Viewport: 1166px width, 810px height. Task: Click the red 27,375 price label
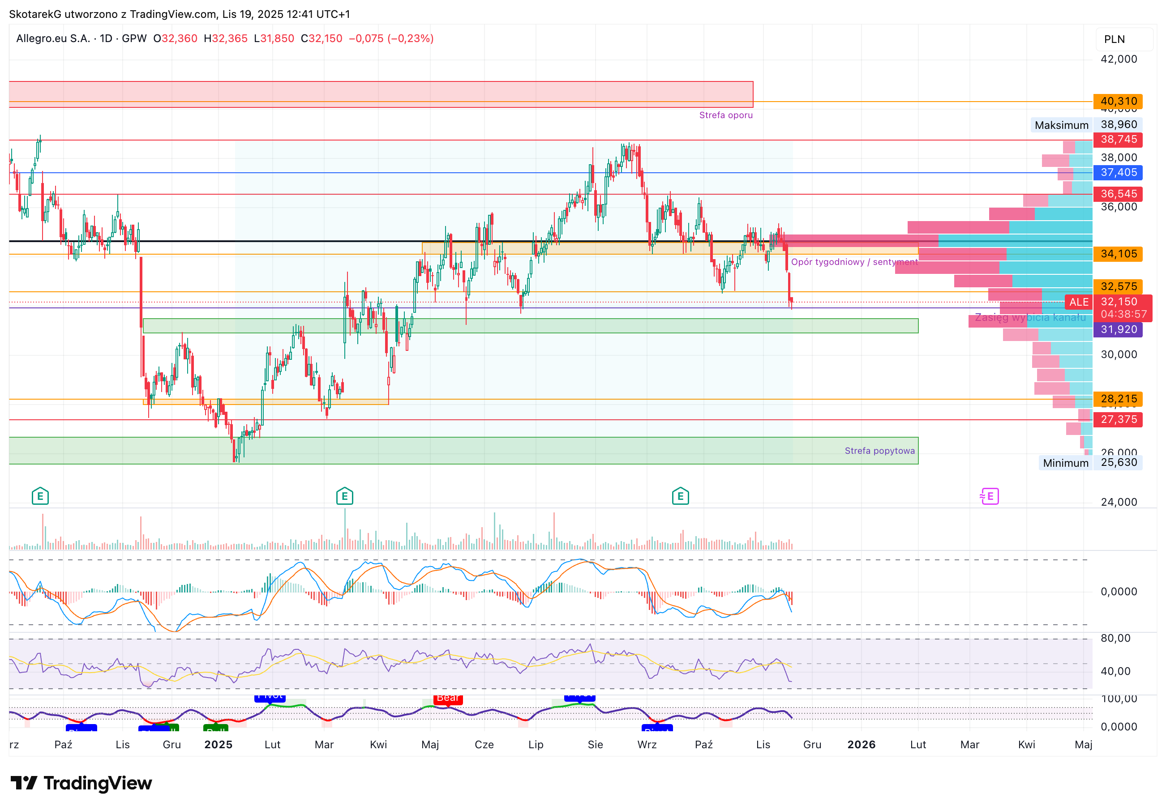[x=1118, y=419]
